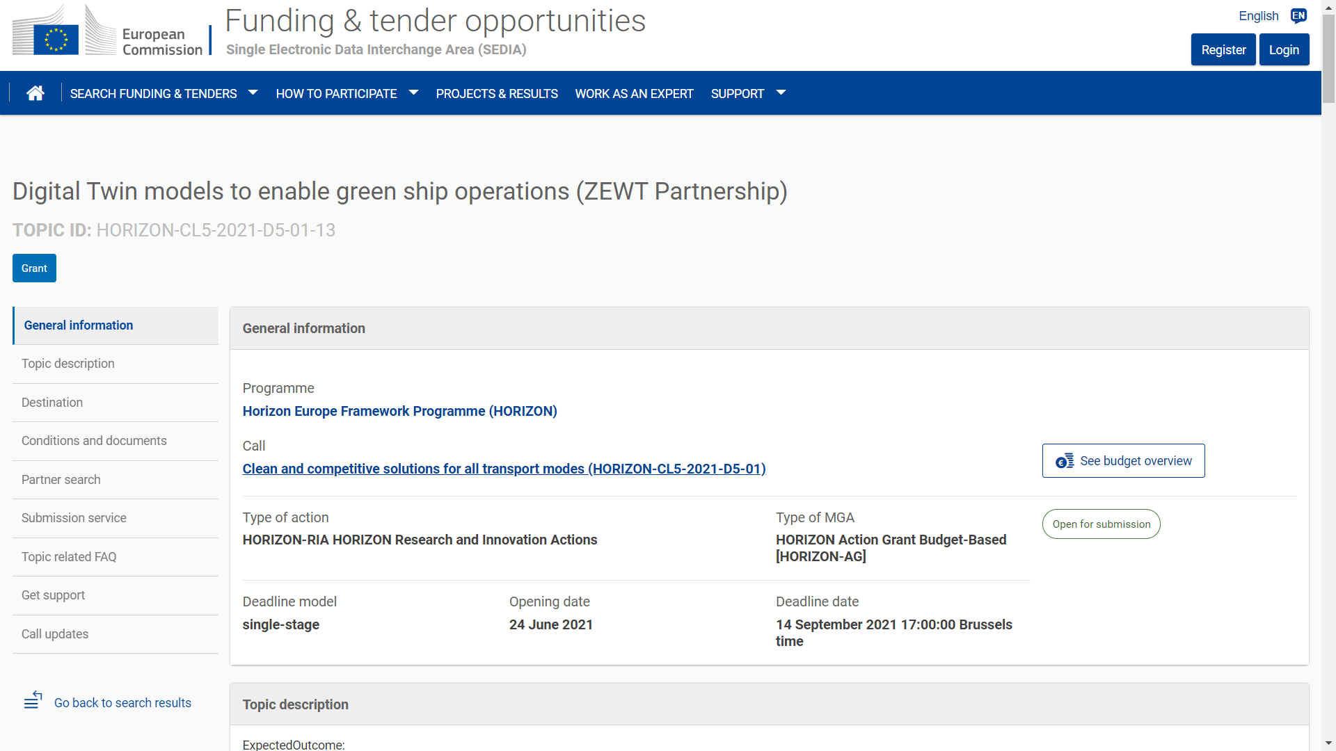Expand the Support menu arrow

[781, 93]
